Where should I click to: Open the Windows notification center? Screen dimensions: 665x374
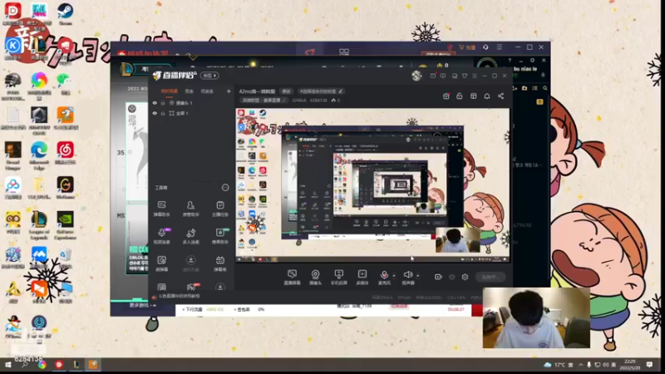tap(650, 365)
